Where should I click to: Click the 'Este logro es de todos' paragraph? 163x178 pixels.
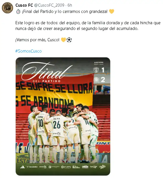tap(88, 26)
